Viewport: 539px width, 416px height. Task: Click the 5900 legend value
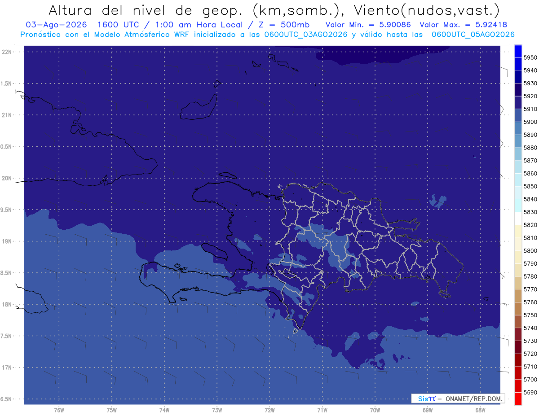[530, 122]
